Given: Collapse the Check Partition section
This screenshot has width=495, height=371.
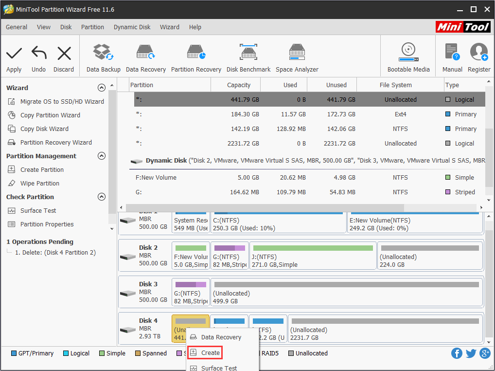Looking at the screenshot, I should pyautogui.click(x=101, y=197).
